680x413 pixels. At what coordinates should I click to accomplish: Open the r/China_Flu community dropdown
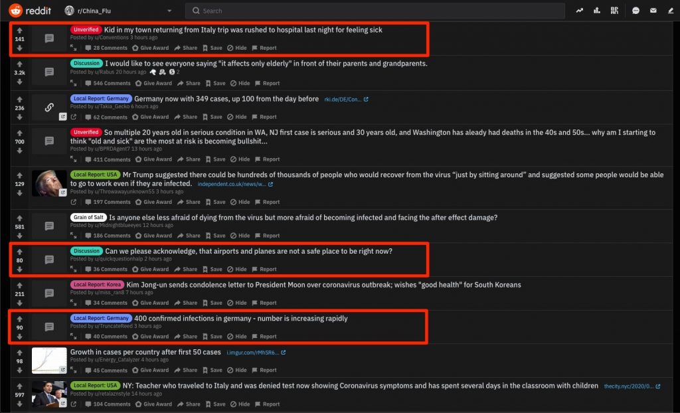[x=118, y=11]
